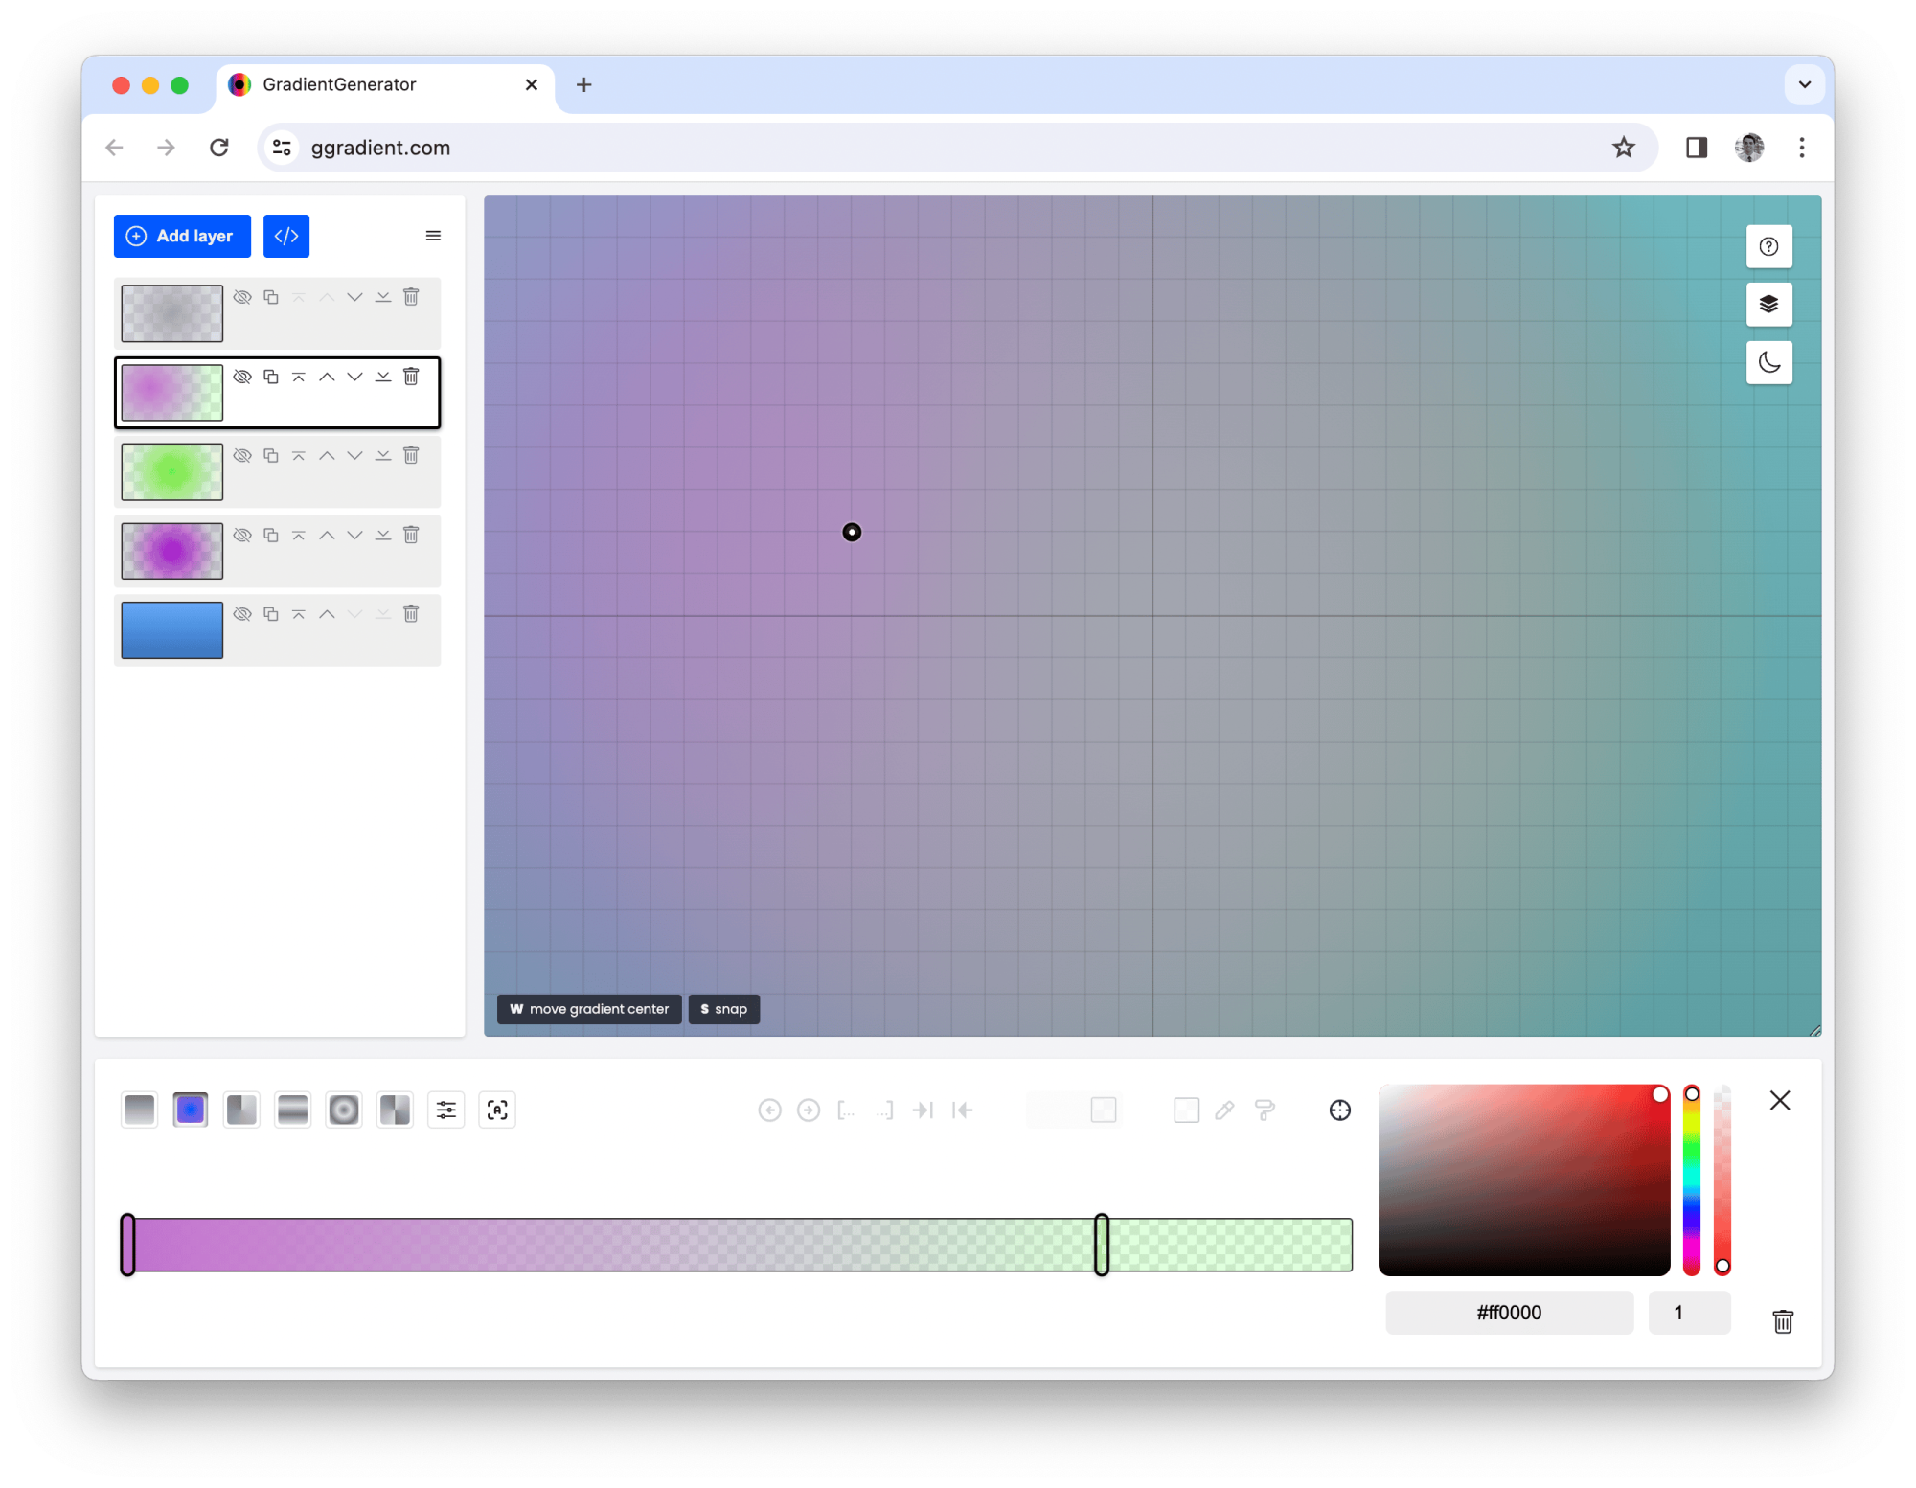The image size is (1916, 1488).
Task: Select the linear gradient type
Action: click(x=140, y=1110)
